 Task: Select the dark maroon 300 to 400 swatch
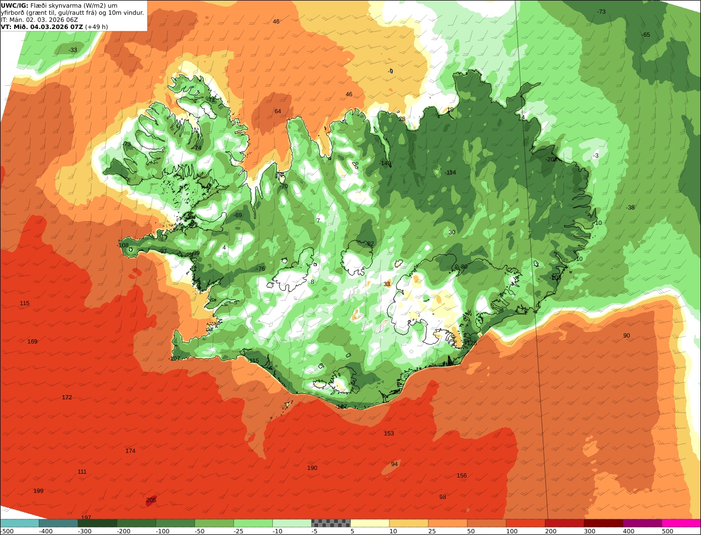603,523
